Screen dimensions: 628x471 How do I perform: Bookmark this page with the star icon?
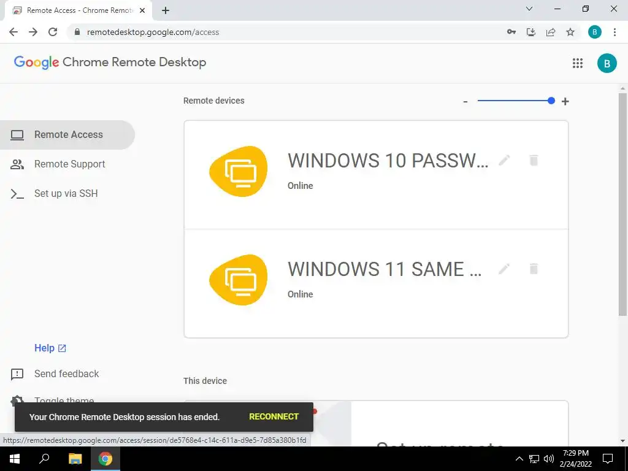(570, 32)
